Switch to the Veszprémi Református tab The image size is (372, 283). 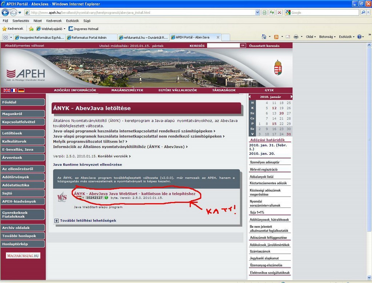coord(39,37)
